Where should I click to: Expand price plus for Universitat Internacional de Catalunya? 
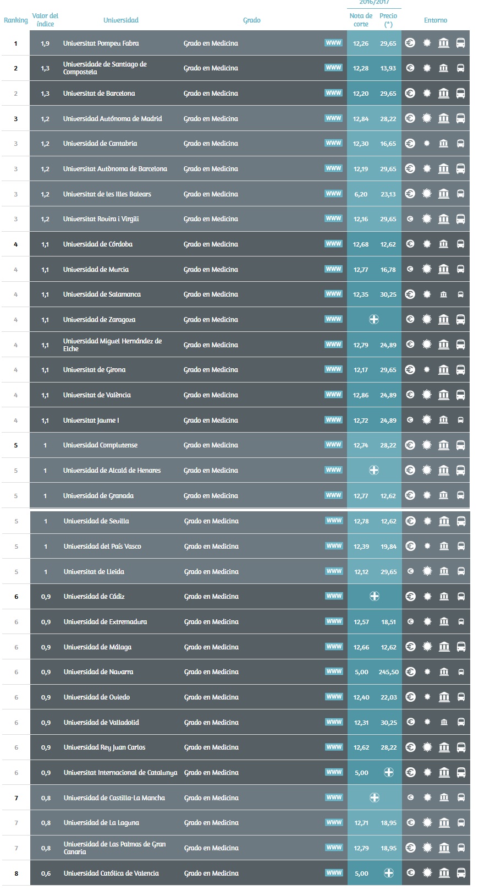389,772
